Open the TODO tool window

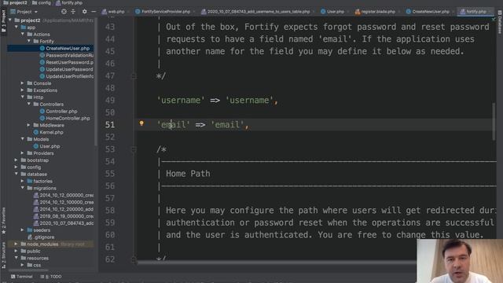click(x=51, y=276)
